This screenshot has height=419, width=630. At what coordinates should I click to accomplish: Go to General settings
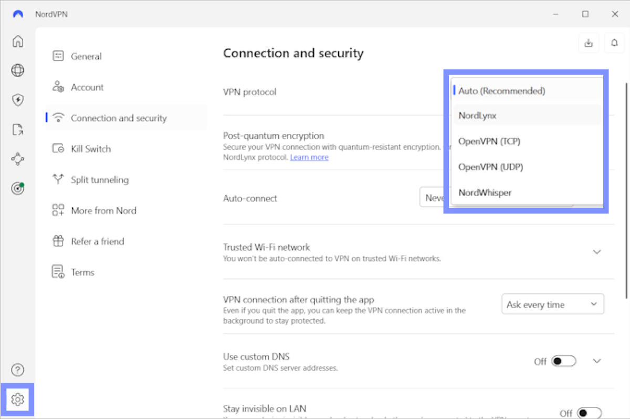126,56
